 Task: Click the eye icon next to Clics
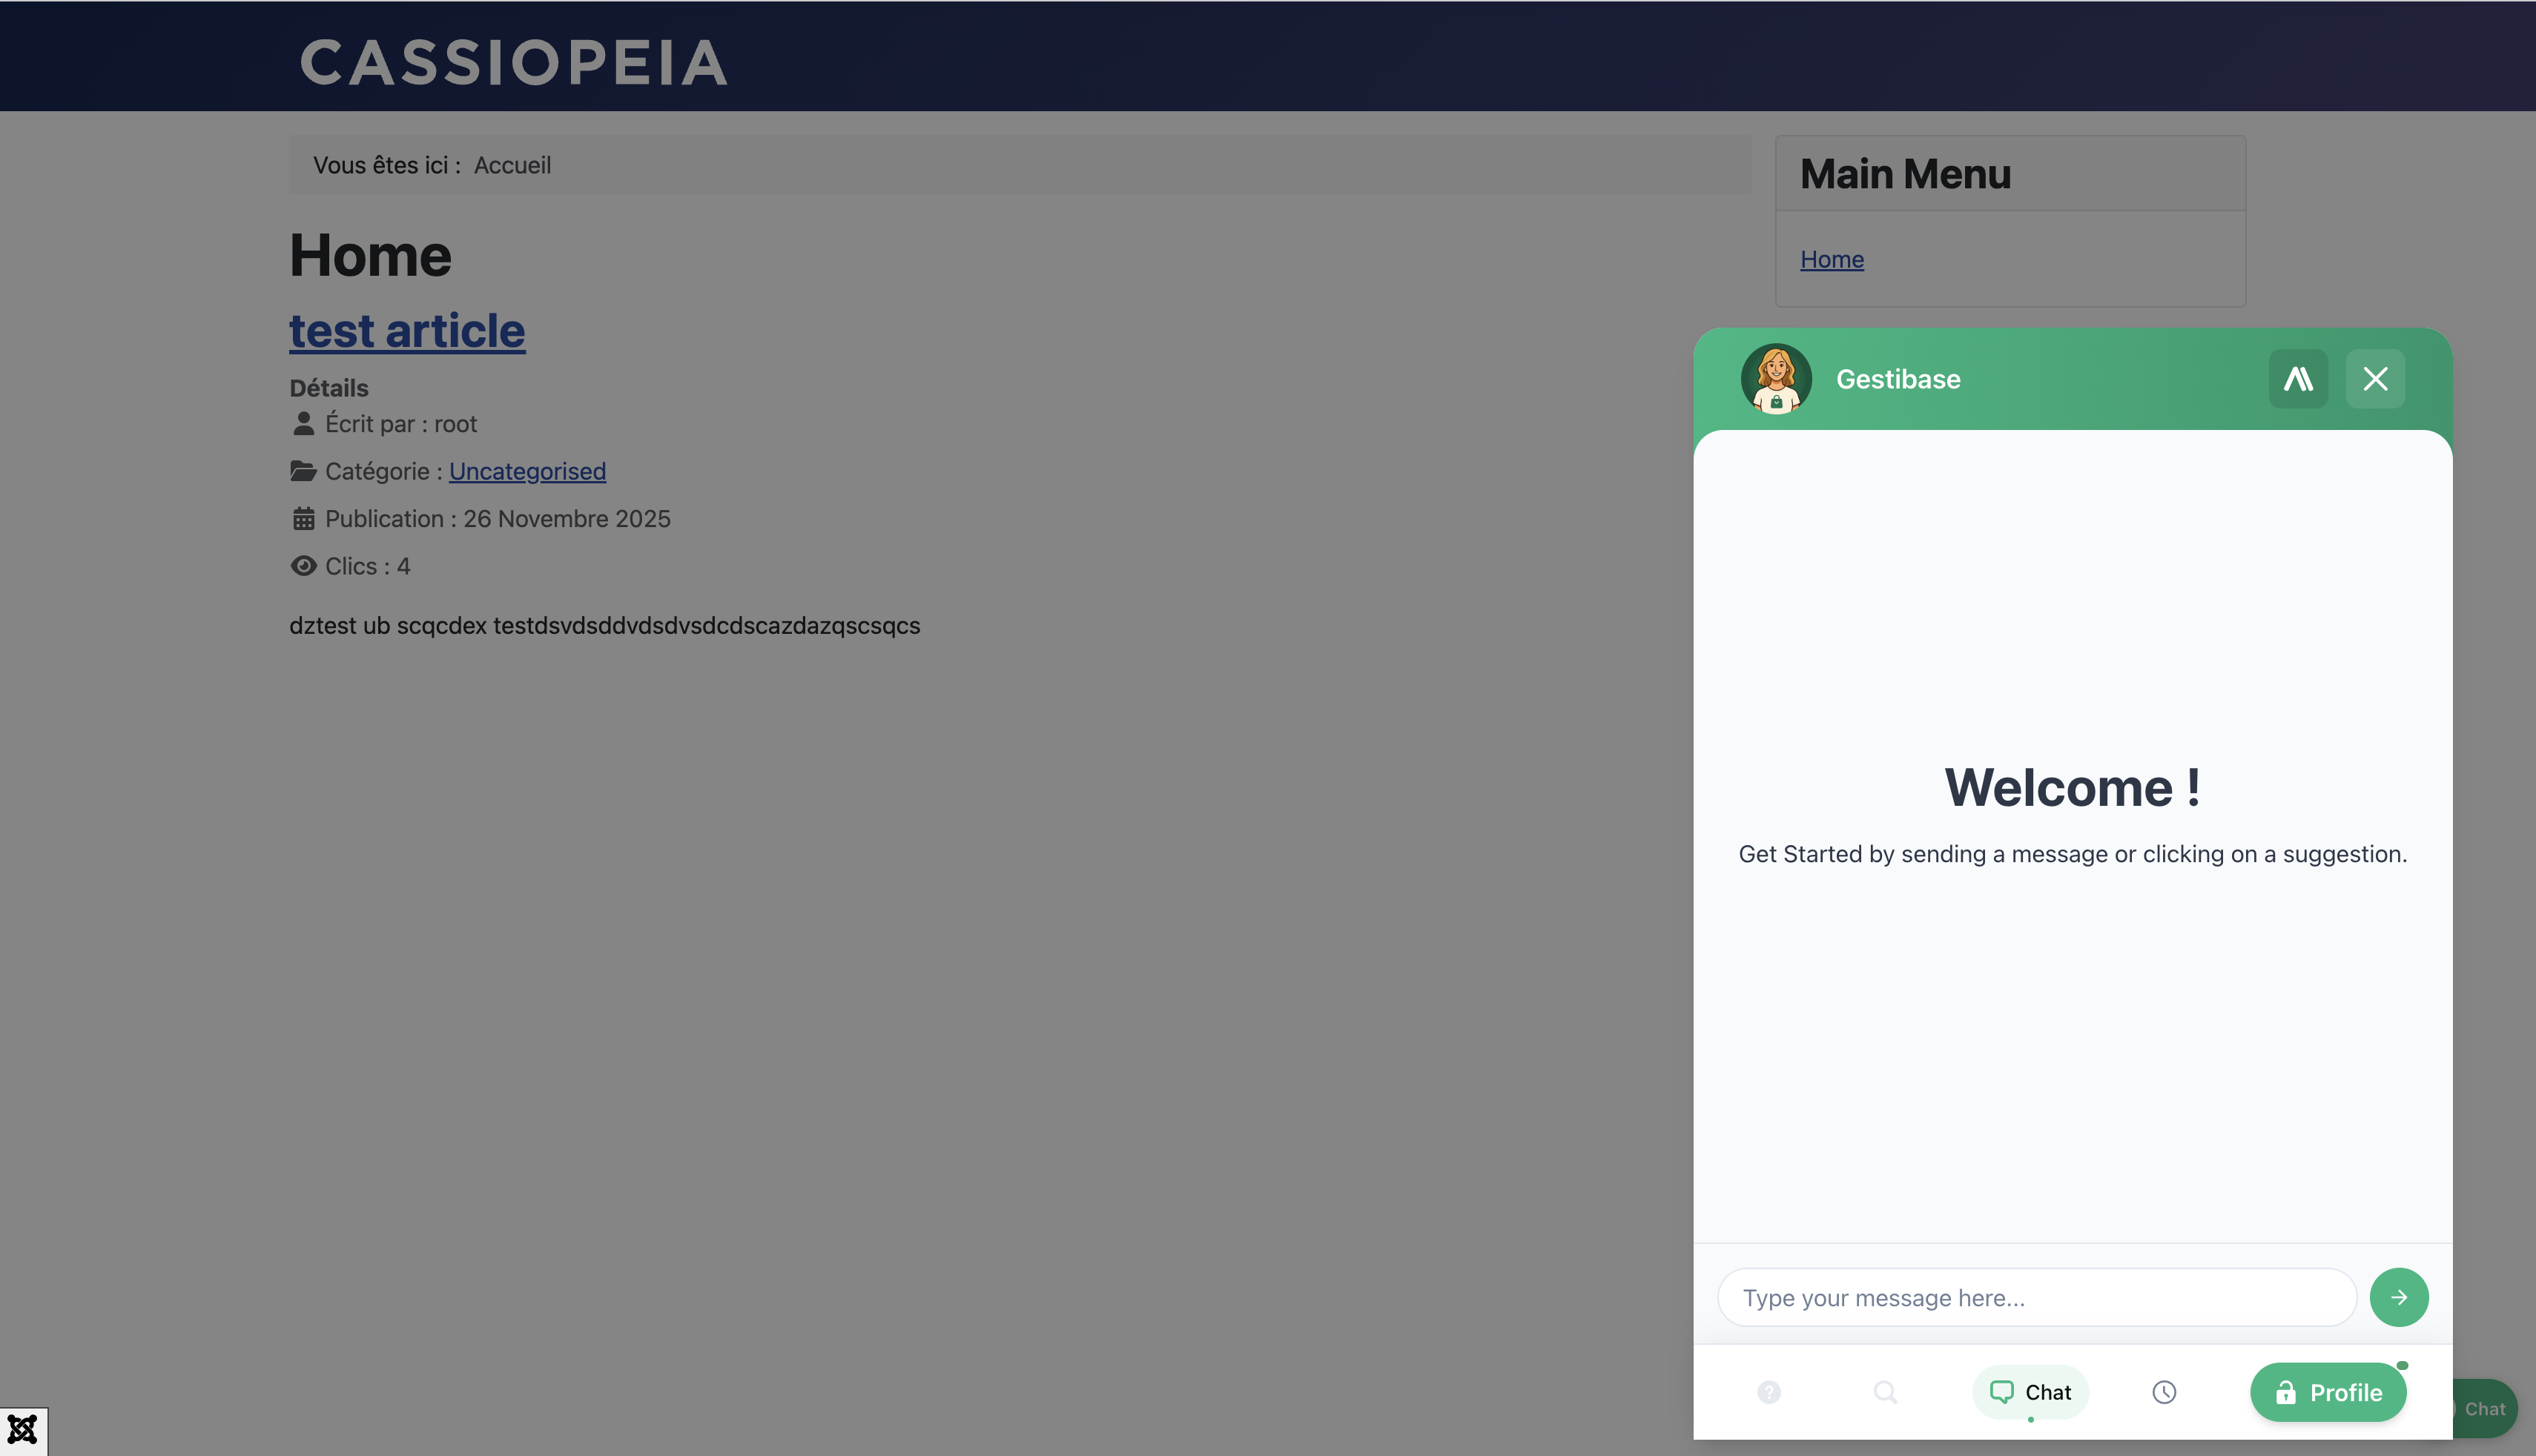[303, 566]
